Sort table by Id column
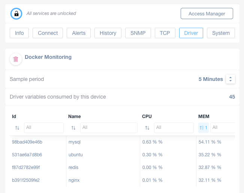 tap(17, 128)
